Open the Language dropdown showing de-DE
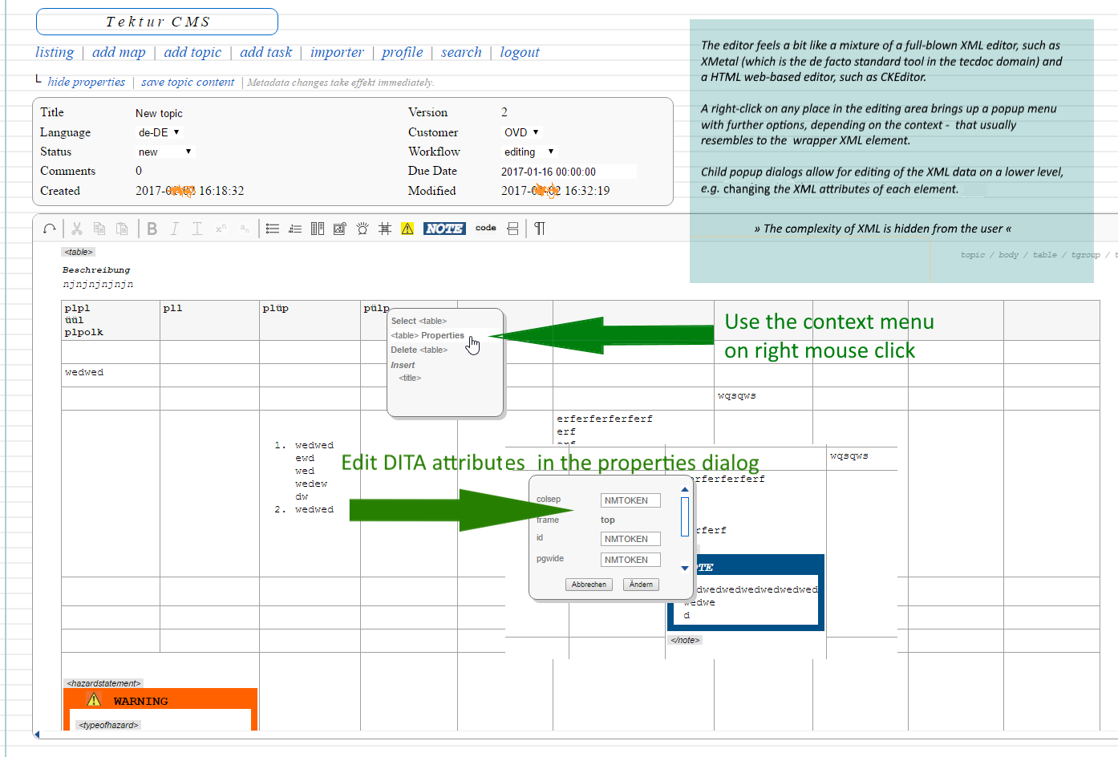1118x757 pixels. 159,132
